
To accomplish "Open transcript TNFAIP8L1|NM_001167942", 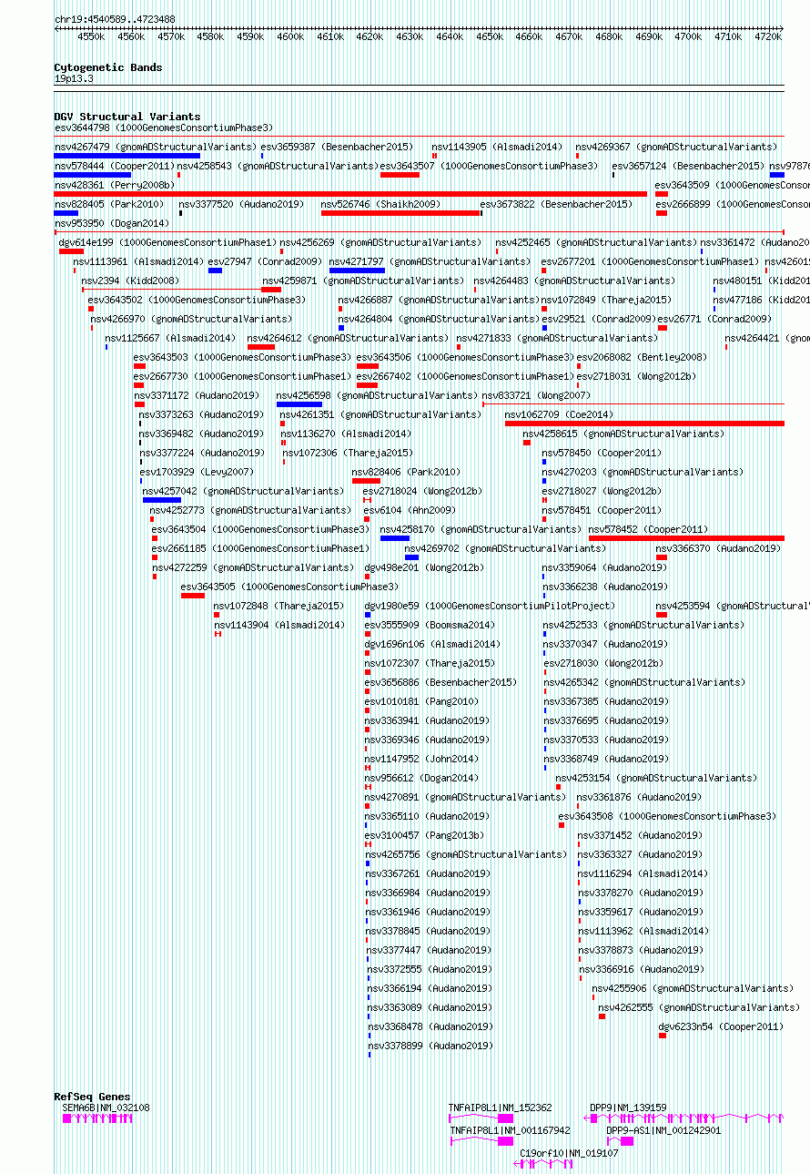I will [x=511, y=1130].
